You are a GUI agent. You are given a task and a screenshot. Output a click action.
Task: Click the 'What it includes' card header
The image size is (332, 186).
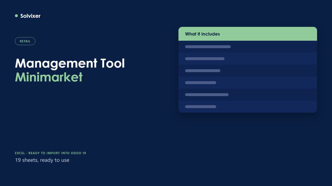point(248,34)
